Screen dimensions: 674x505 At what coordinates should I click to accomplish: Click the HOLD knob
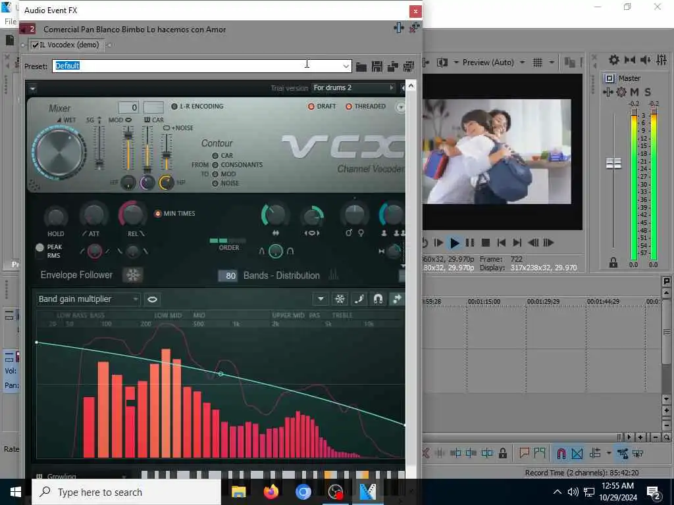pos(55,217)
